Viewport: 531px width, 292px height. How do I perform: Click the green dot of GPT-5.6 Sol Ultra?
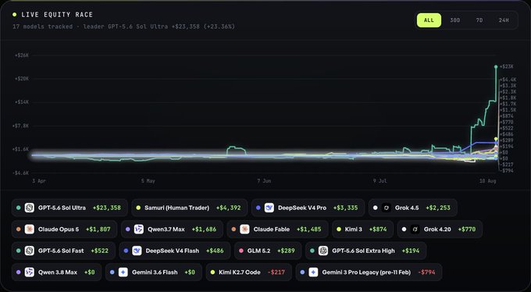[x=19, y=208]
